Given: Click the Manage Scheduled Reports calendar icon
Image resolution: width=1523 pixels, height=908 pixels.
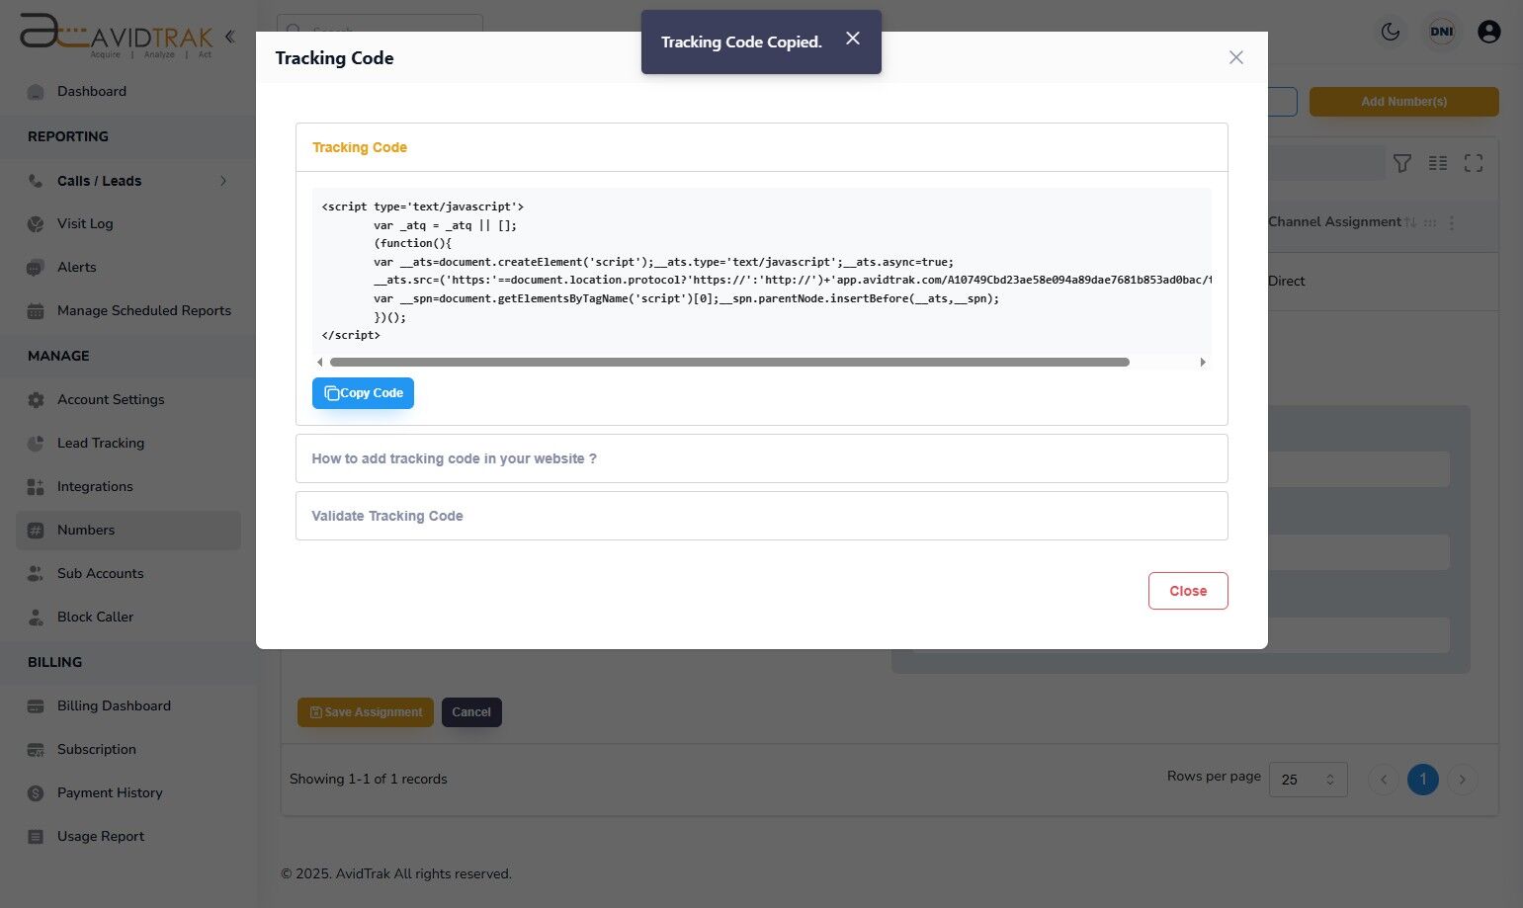Looking at the screenshot, I should pyautogui.click(x=36, y=311).
